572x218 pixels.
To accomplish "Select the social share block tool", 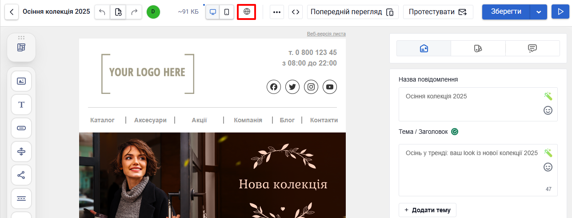I will (x=21, y=175).
